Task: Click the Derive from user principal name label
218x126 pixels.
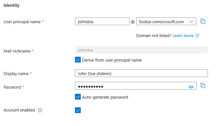Action: [112, 60]
